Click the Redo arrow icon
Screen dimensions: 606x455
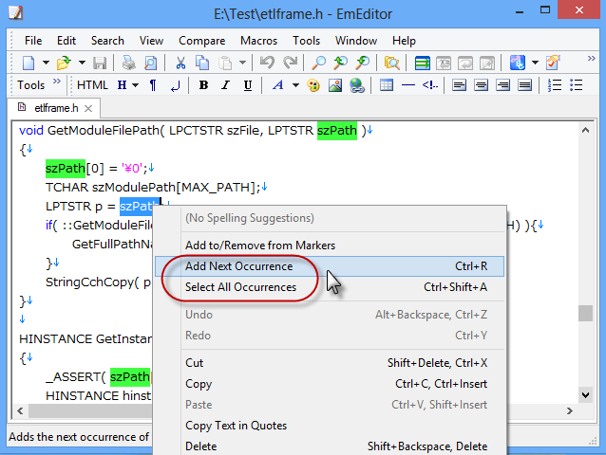coord(291,63)
